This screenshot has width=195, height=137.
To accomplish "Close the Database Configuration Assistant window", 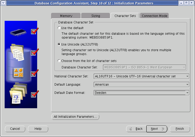I will click(192, 3).
